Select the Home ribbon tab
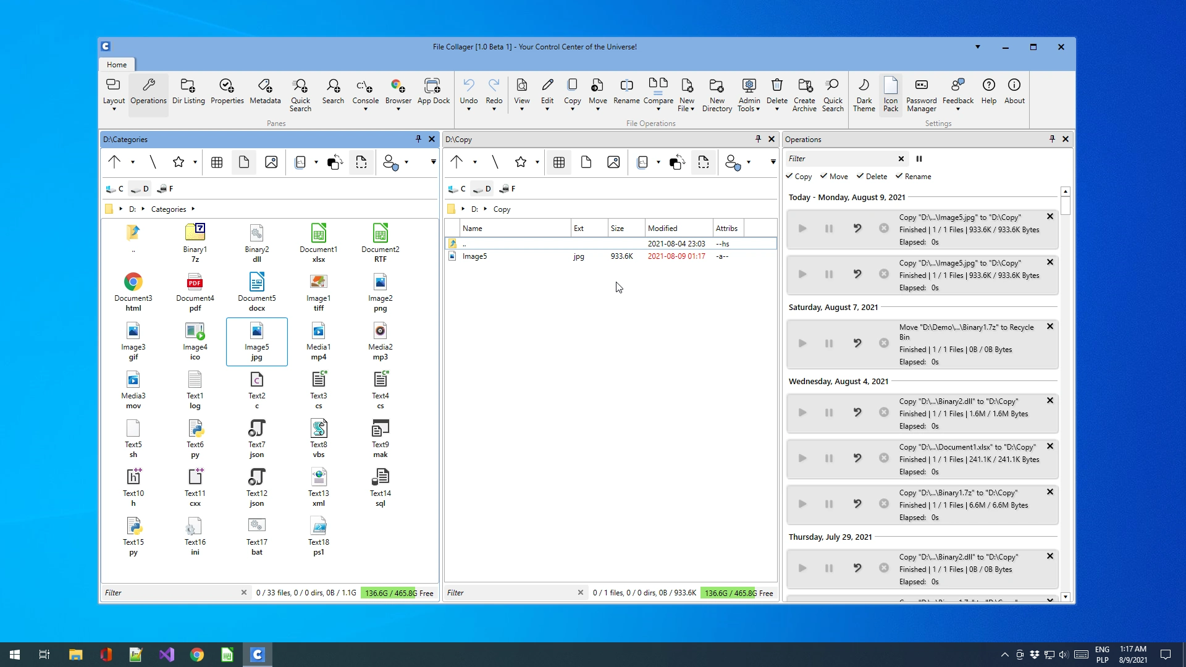This screenshot has width=1186, height=667. tap(117, 64)
